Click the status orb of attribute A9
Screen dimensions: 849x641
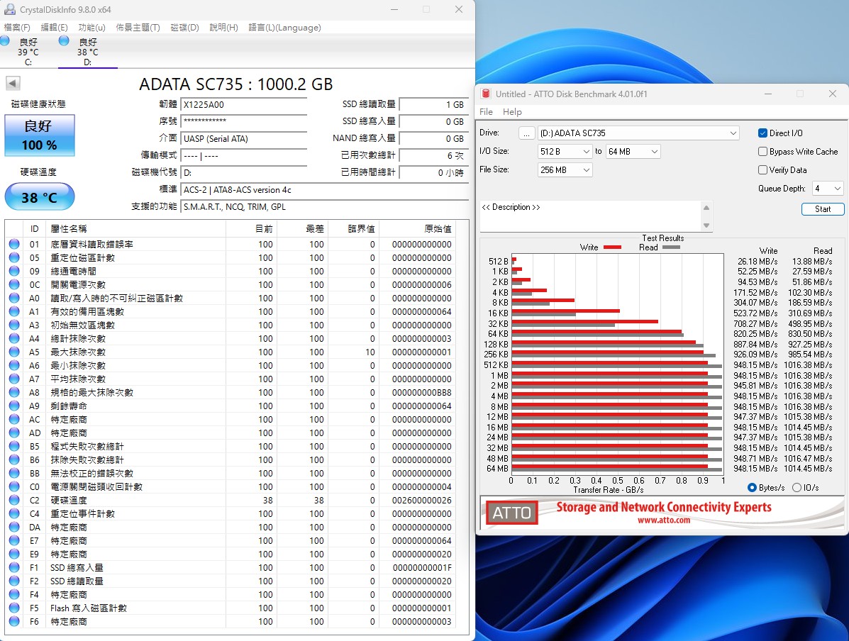pos(14,406)
